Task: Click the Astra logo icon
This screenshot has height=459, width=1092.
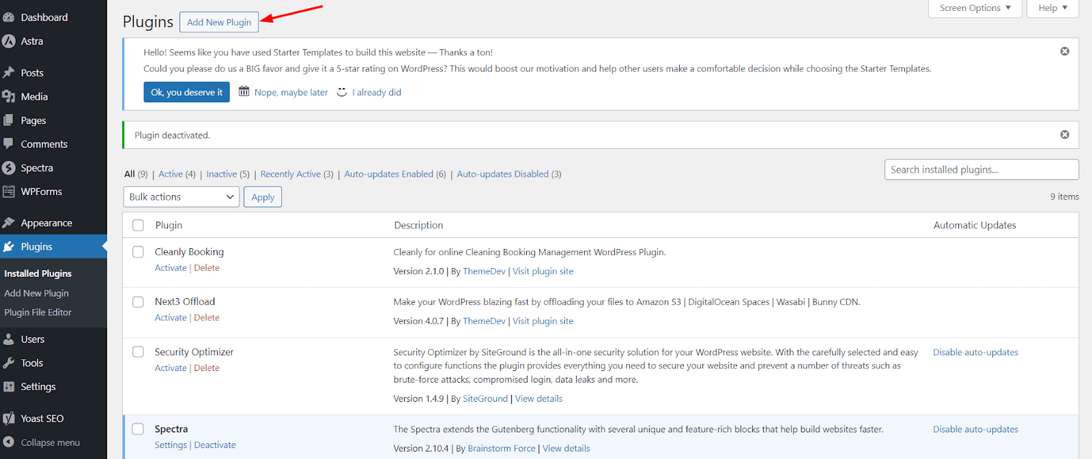Action: click(9, 41)
